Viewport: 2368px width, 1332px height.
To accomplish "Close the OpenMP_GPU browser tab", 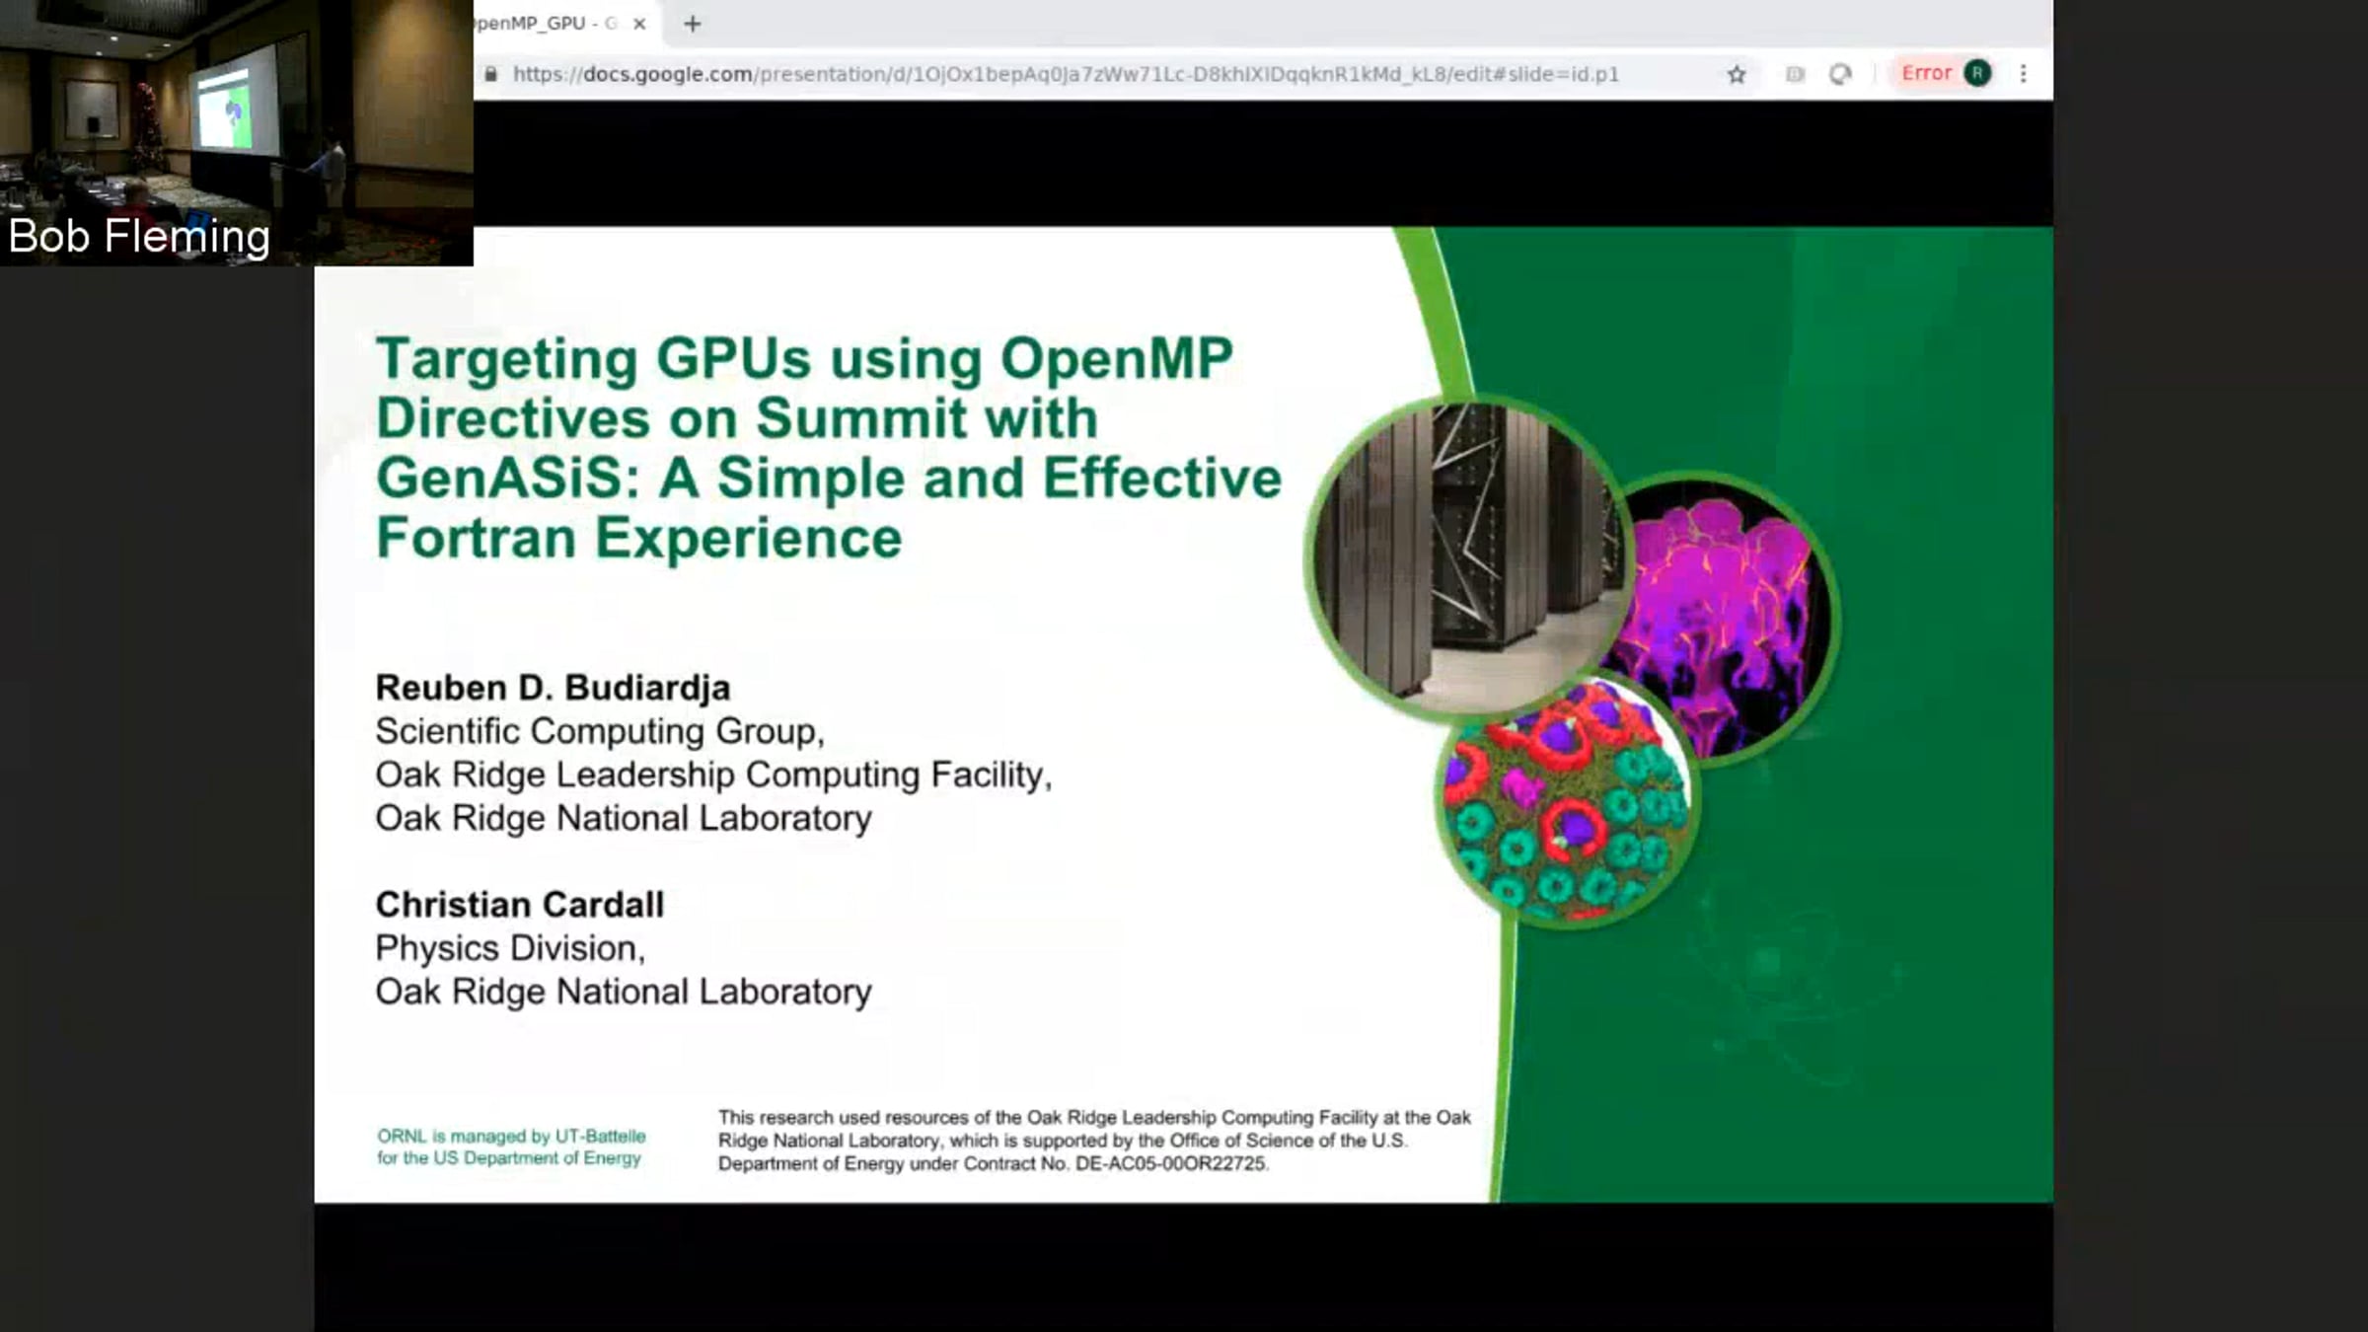I will [639, 24].
